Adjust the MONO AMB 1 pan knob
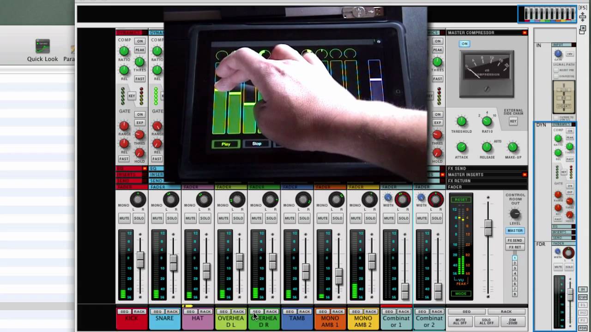591x332 pixels. point(337,200)
